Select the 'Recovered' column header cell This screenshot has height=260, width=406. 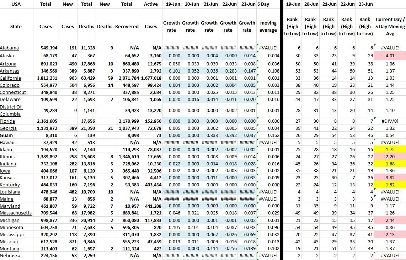point(127,26)
